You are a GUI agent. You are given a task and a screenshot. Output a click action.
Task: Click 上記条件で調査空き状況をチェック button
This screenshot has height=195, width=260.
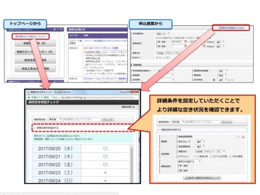[x=202, y=178]
